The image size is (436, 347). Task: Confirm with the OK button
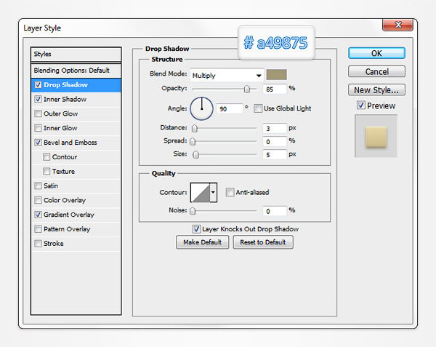tap(376, 53)
